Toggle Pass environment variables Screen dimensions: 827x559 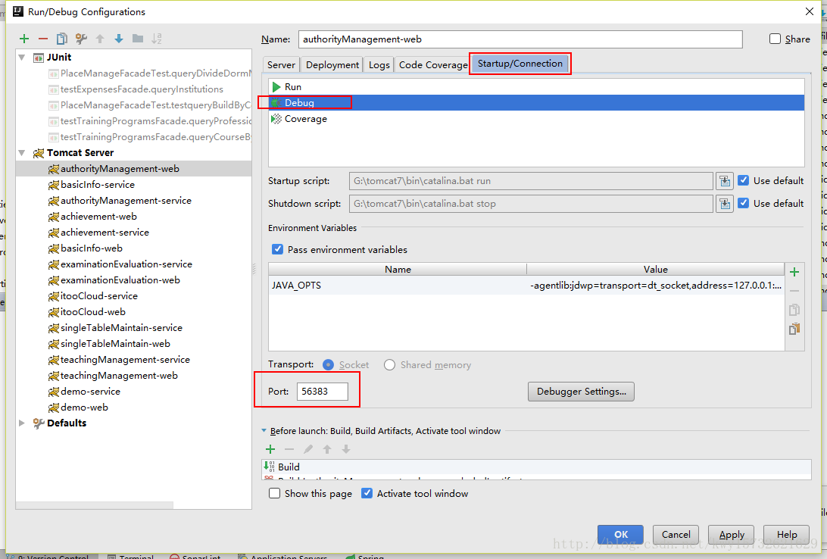[x=277, y=249]
